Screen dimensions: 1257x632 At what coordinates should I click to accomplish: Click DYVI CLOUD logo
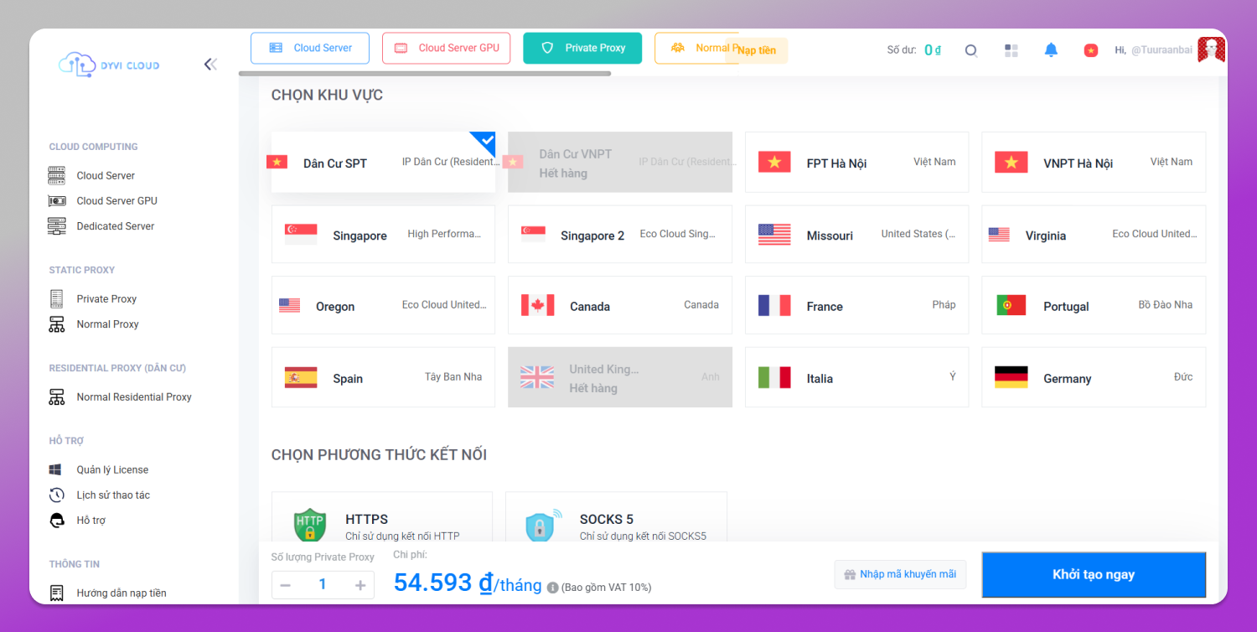109,65
